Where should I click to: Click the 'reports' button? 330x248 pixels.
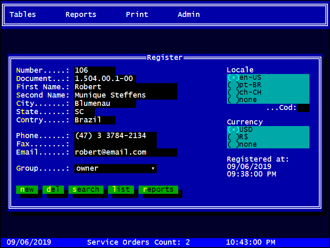[158, 190]
